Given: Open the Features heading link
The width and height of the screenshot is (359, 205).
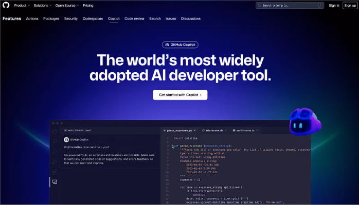Looking at the screenshot, I should tap(12, 18).
